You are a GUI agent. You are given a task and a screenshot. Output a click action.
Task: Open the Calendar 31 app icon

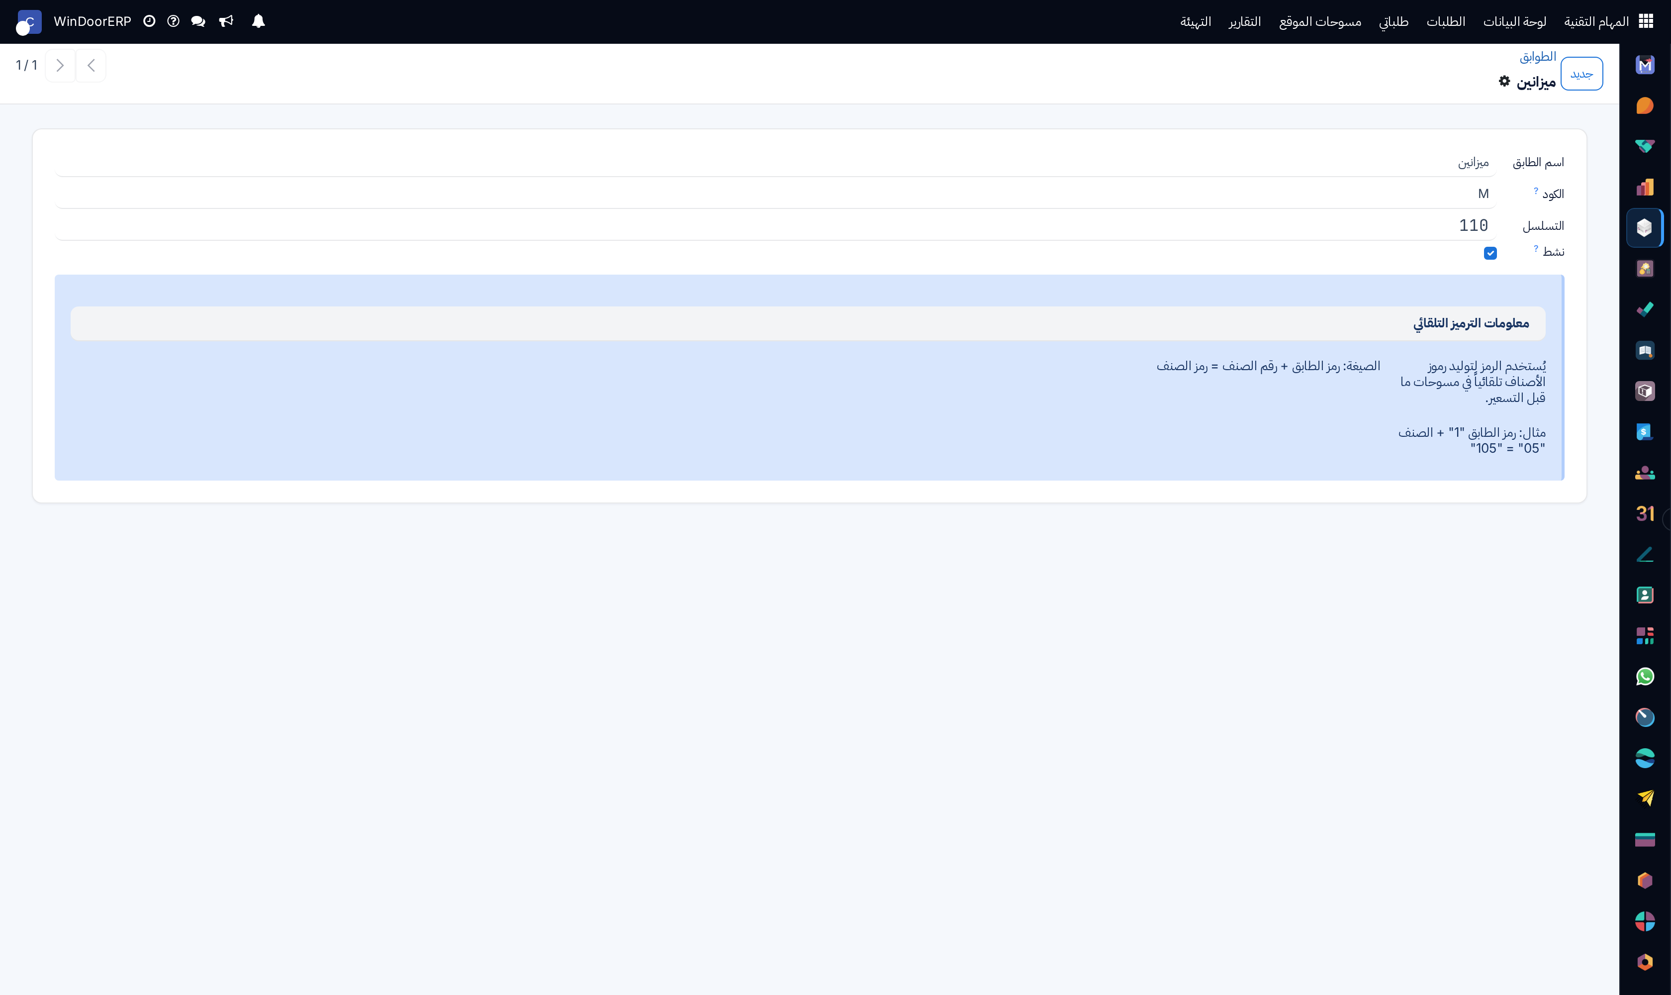[1645, 513]
